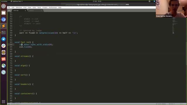The height and width of the screenshot is (105, 187).
Task: Click the 'void headers() {' line
Action: [x=24, y=84]
